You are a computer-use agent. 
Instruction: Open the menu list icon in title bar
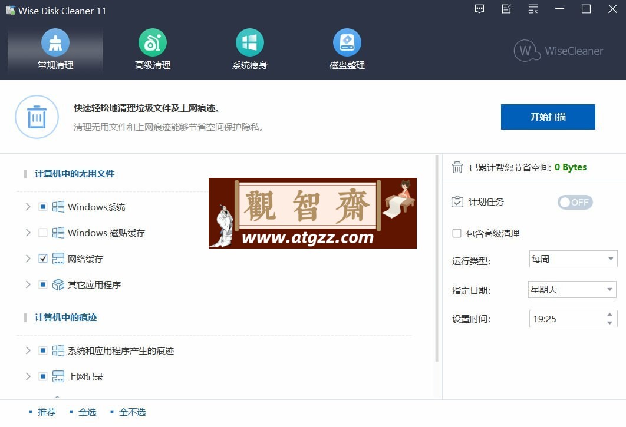533,9
